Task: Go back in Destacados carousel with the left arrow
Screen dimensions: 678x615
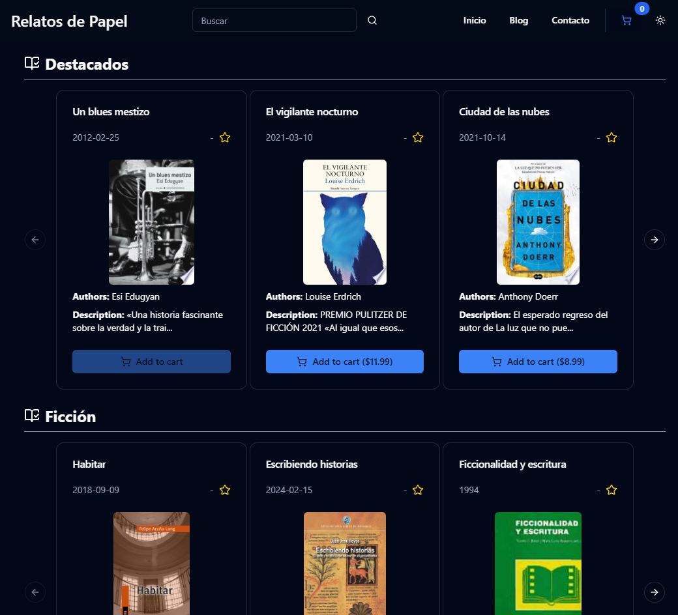Action: (35, 240)
